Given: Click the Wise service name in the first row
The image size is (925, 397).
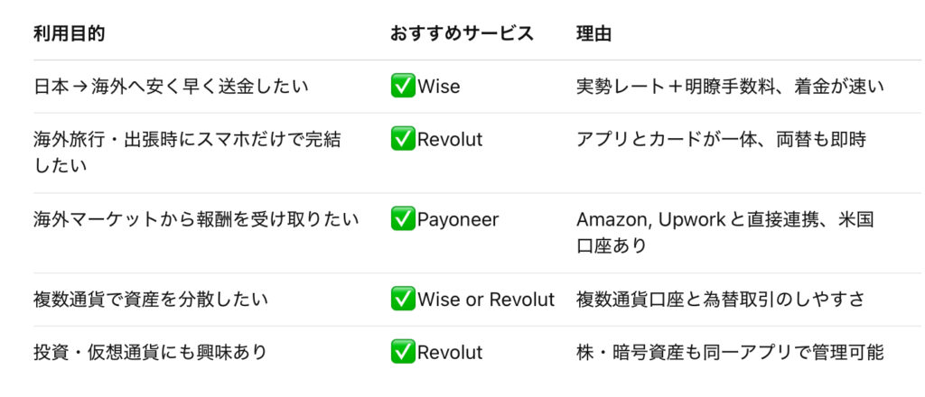Looking at the screenshot, I should point(439,87).
